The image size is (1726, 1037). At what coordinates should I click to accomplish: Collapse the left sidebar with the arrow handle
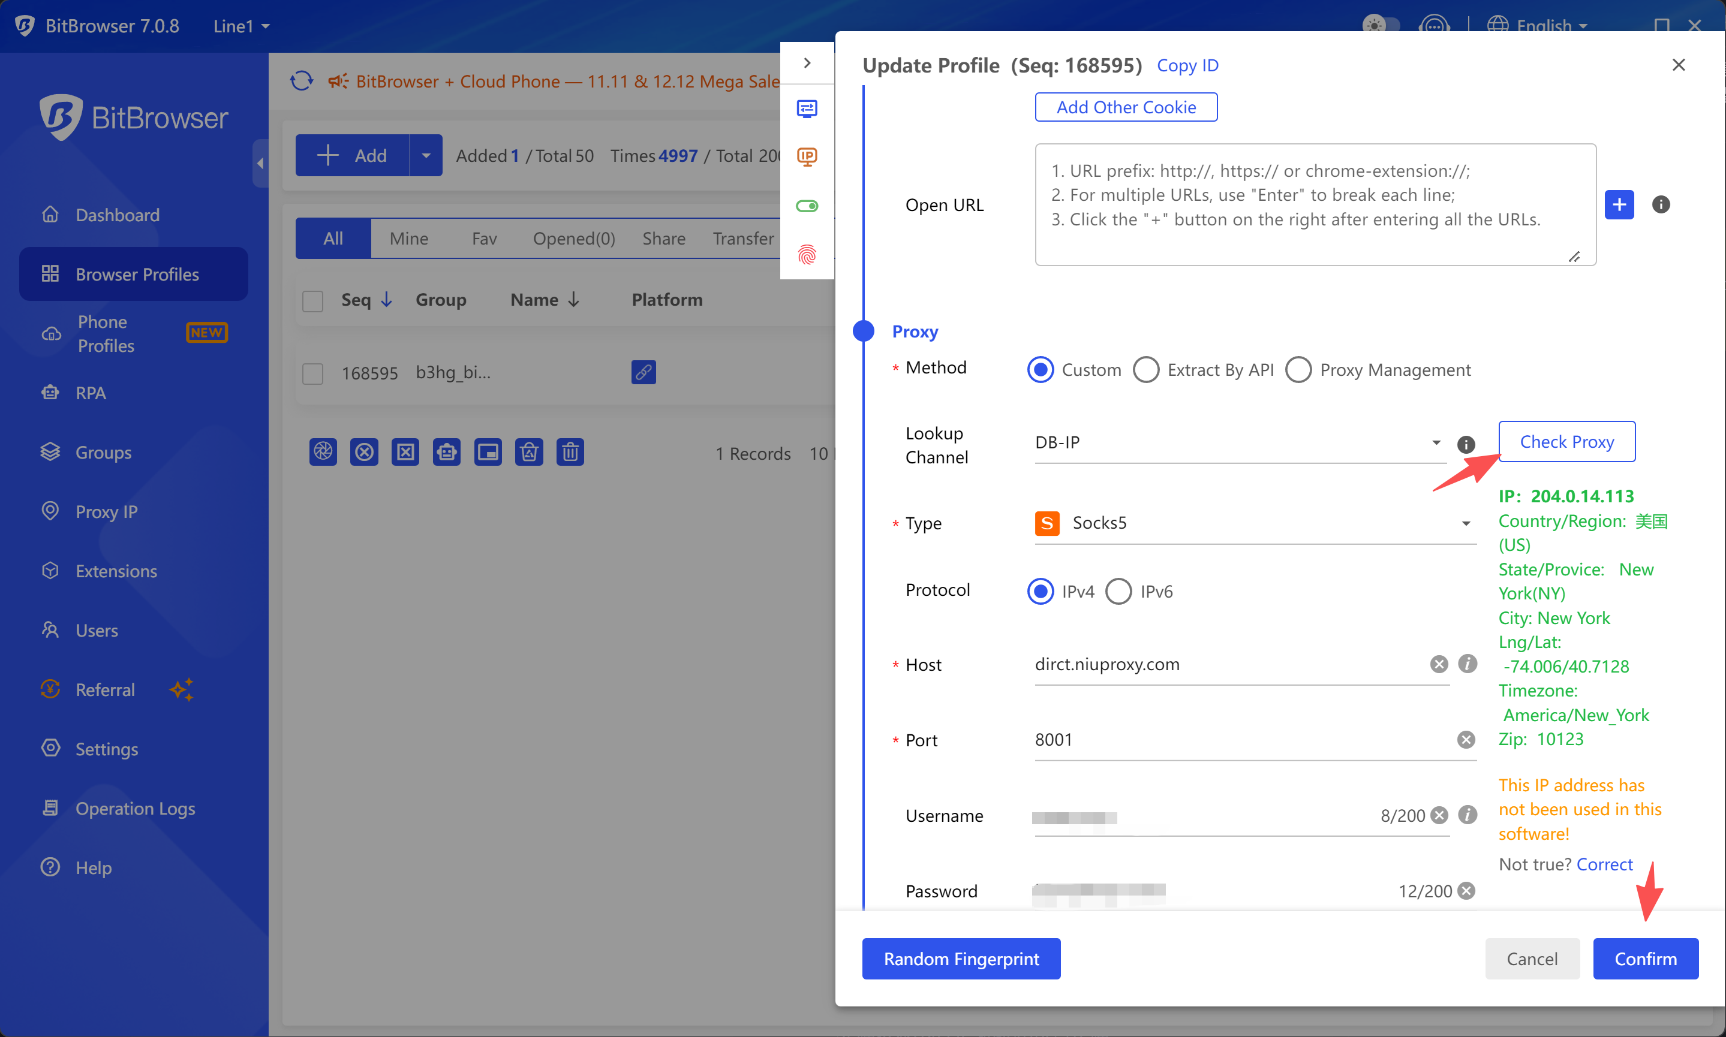click(x=260, y=164)
